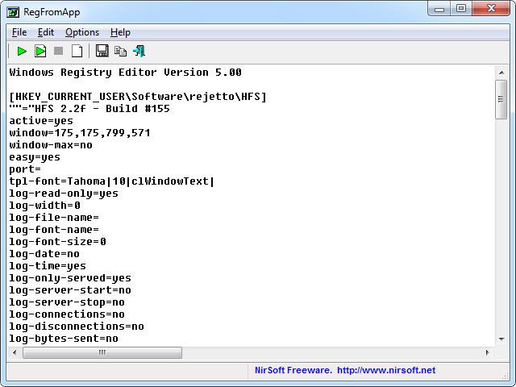Click the log-font-name= line

54,230
